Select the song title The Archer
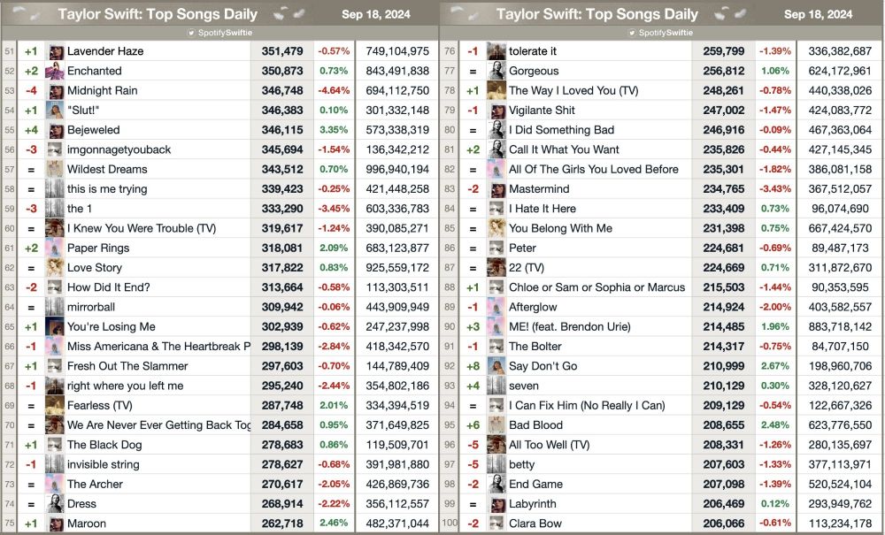 95,485
